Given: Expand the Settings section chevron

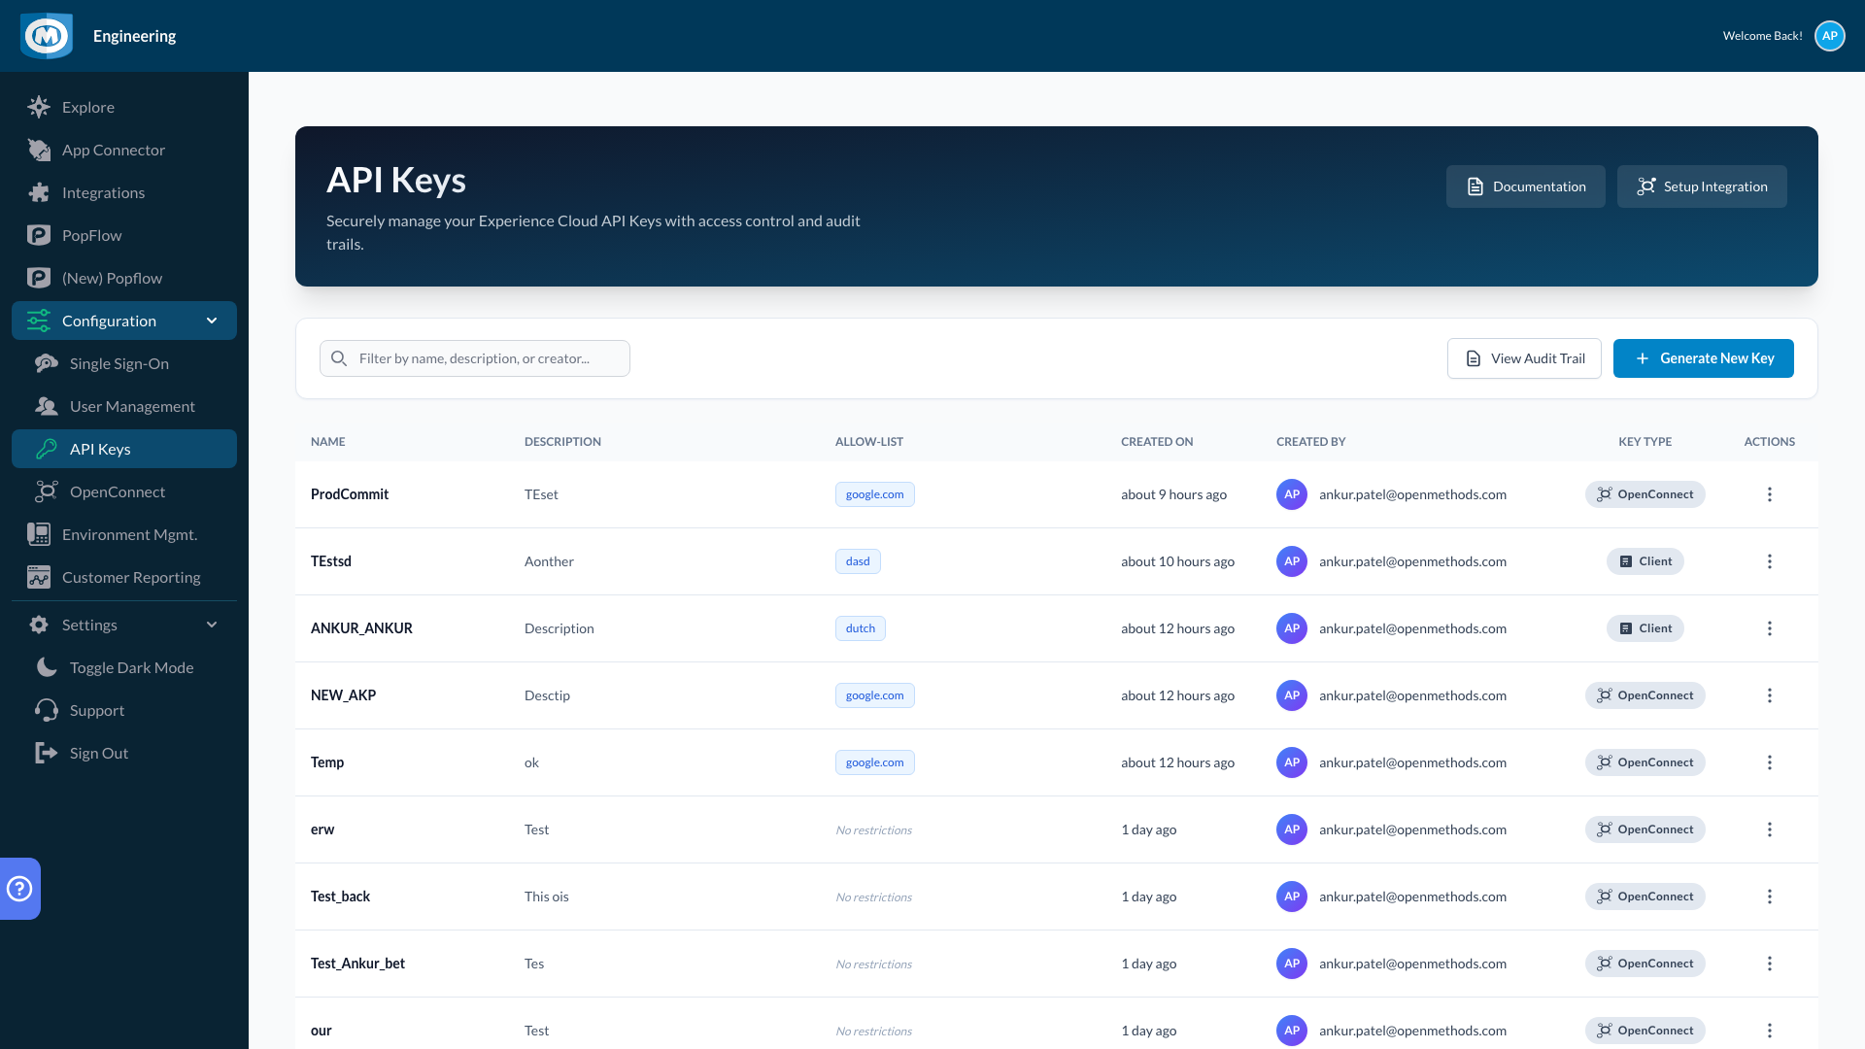Looking at the screenshot, I should pyautogui.click(x=212, y=625).
